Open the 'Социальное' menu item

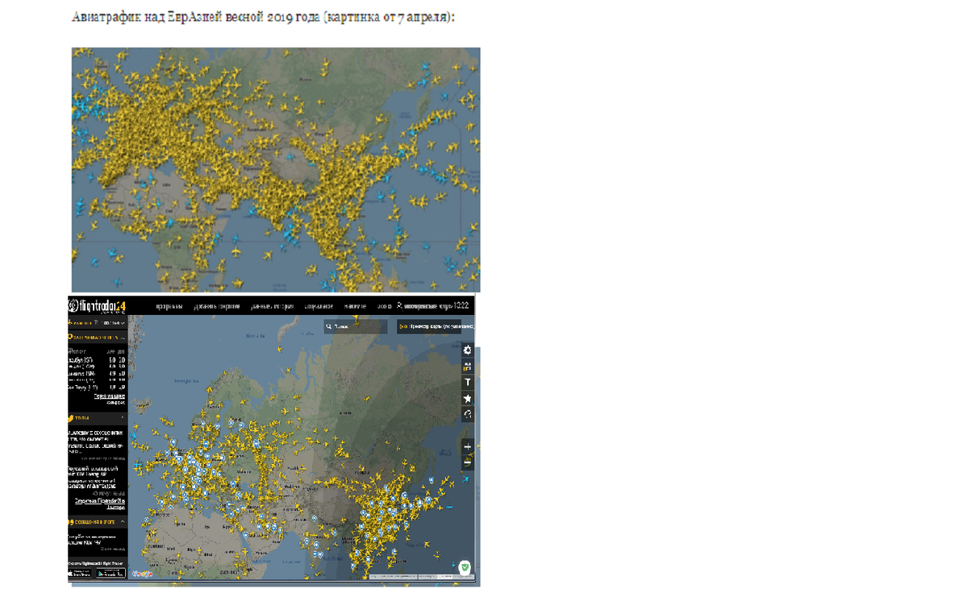pos(319,306)
